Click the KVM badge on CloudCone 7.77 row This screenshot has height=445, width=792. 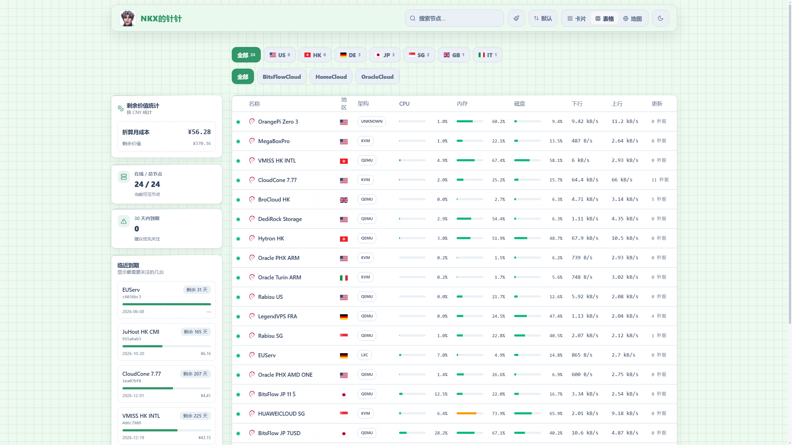point(365,180)
